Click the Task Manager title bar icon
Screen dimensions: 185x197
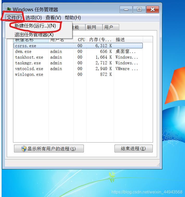[x=9, y=9]
